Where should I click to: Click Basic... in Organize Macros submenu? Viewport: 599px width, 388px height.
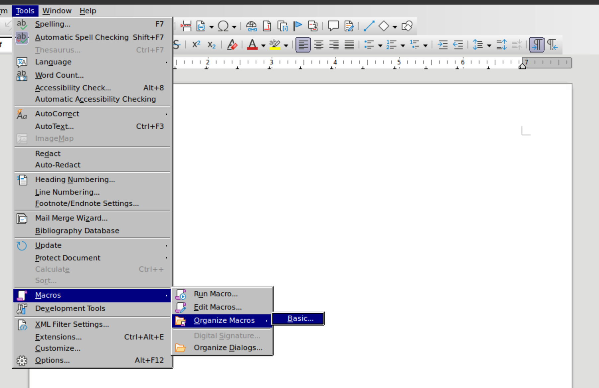[x=298, y=319]
